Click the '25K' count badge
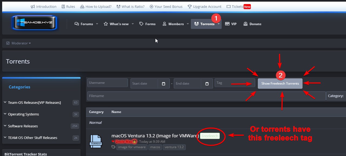Screen dimensions: 346x156 (x=75, y=126)
